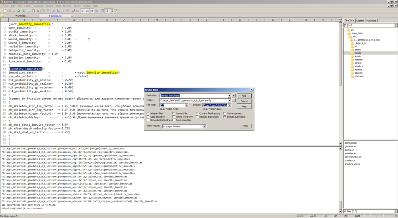Click the More button in Find dialog
Image resolution: width=398 pixels, height=218 pixels.
pos(246,126)
